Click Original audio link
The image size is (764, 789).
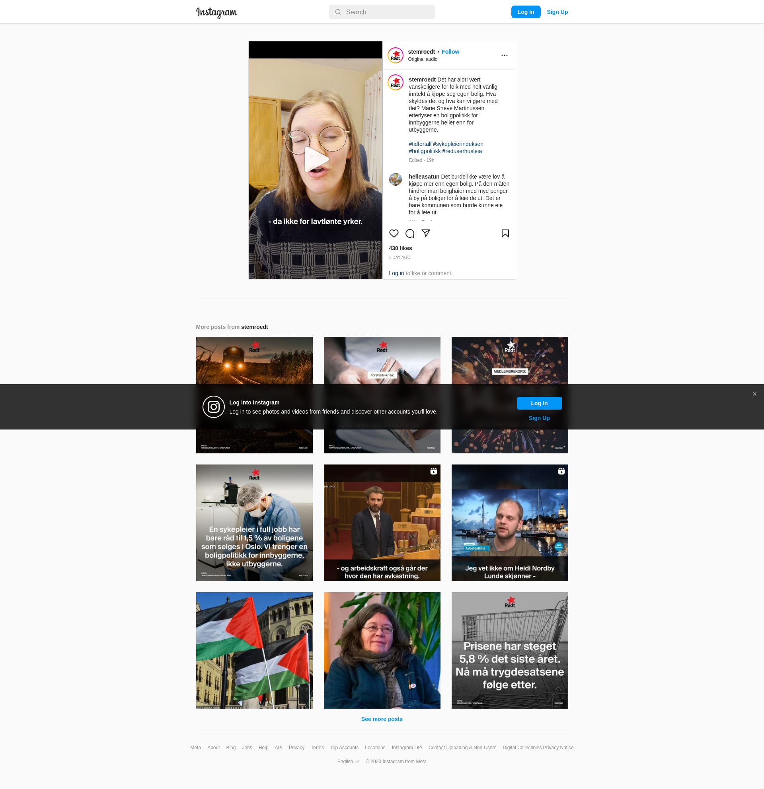click(x=423, y=59)
